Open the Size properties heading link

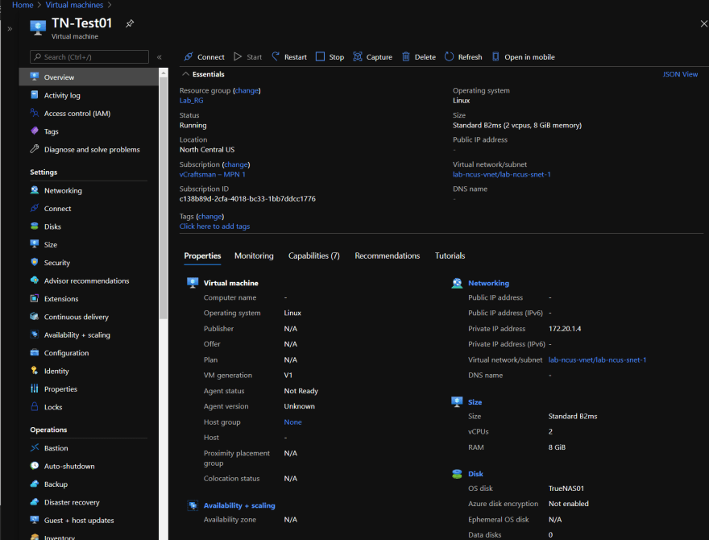475,402
